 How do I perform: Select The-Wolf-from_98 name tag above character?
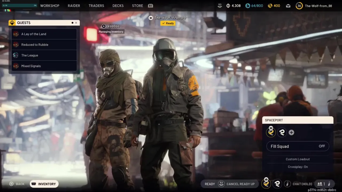[170, 18]
